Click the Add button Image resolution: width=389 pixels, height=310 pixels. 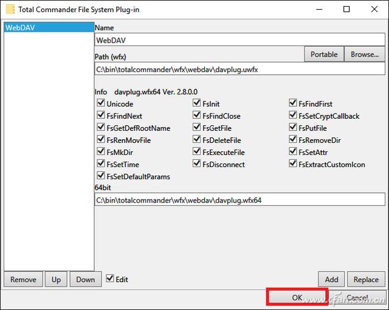tap(331, 279)
